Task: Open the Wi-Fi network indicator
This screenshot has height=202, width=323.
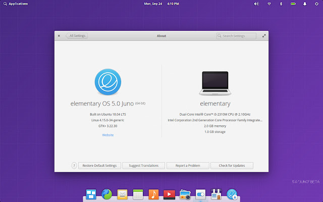Action: [x=269, y=4]
